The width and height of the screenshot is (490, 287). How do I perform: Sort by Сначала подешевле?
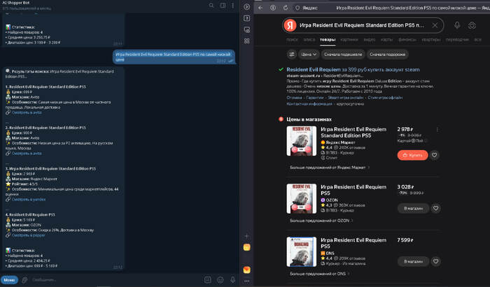tap(343, 53)
